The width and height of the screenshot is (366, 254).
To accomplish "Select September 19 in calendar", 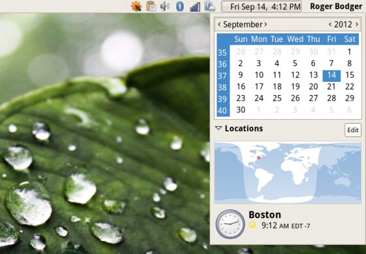I will point(295,87).
